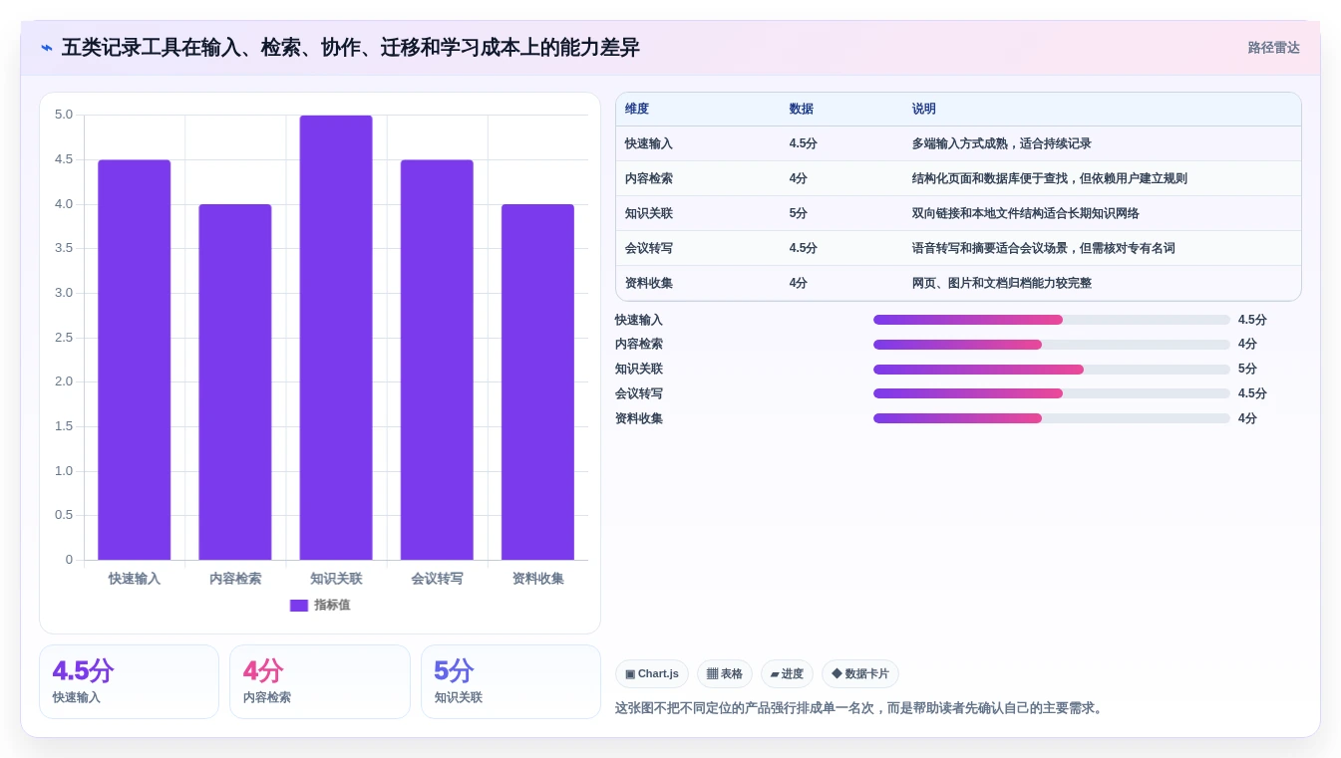Click the 数据卡片 tag chip
Viewport: 1341px width, 758px height.
859,674
